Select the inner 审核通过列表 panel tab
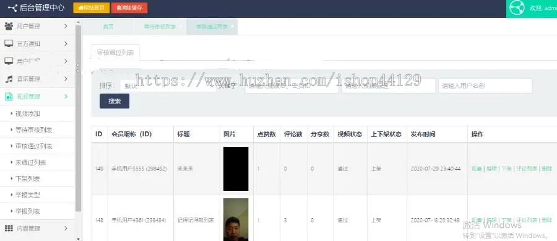Screen dimensions: 557x241 (116, 53)
